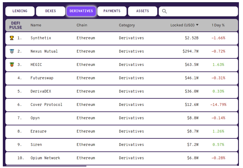Click the Chain column header

coord(82,25)
